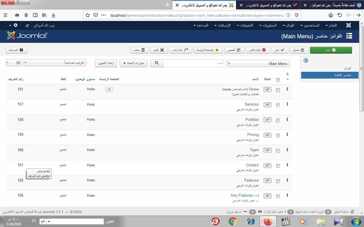Click the حذف trash button

click(140, 50)
